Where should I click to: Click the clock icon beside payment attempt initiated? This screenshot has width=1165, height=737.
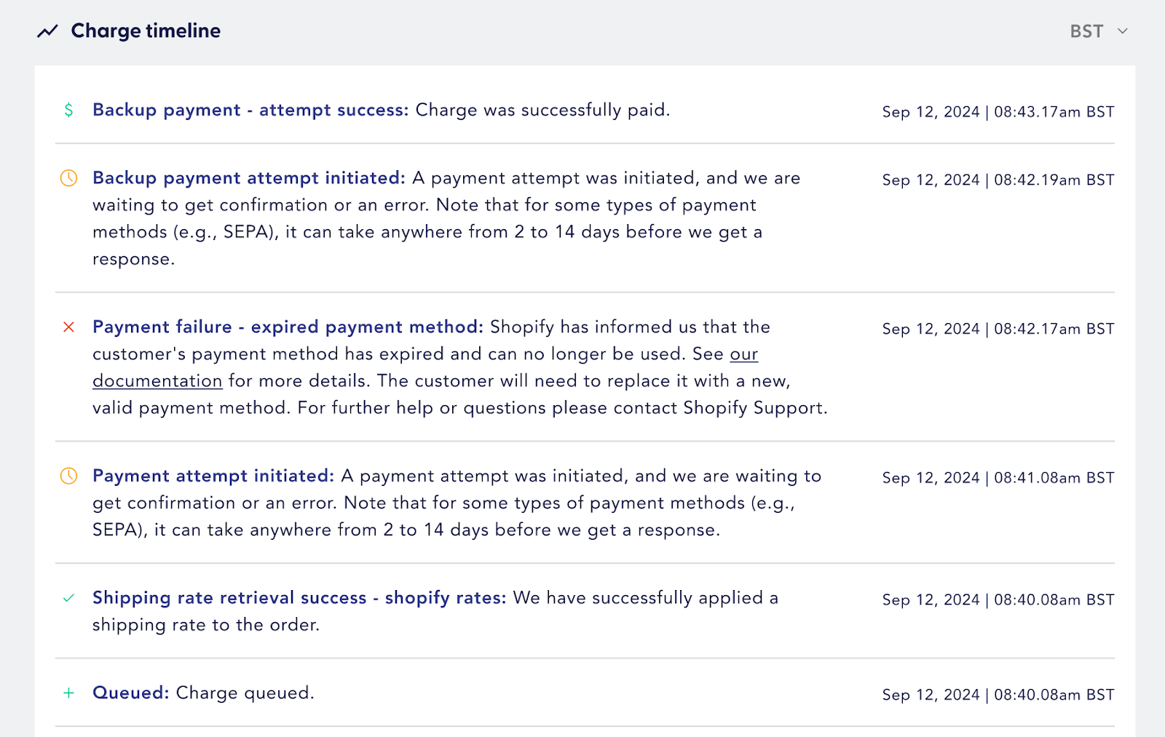tap(68, 476)
